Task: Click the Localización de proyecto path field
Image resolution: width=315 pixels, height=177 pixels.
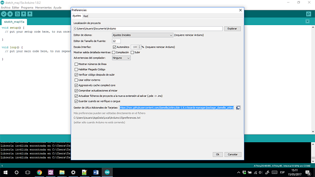Action: pos(148,29)
